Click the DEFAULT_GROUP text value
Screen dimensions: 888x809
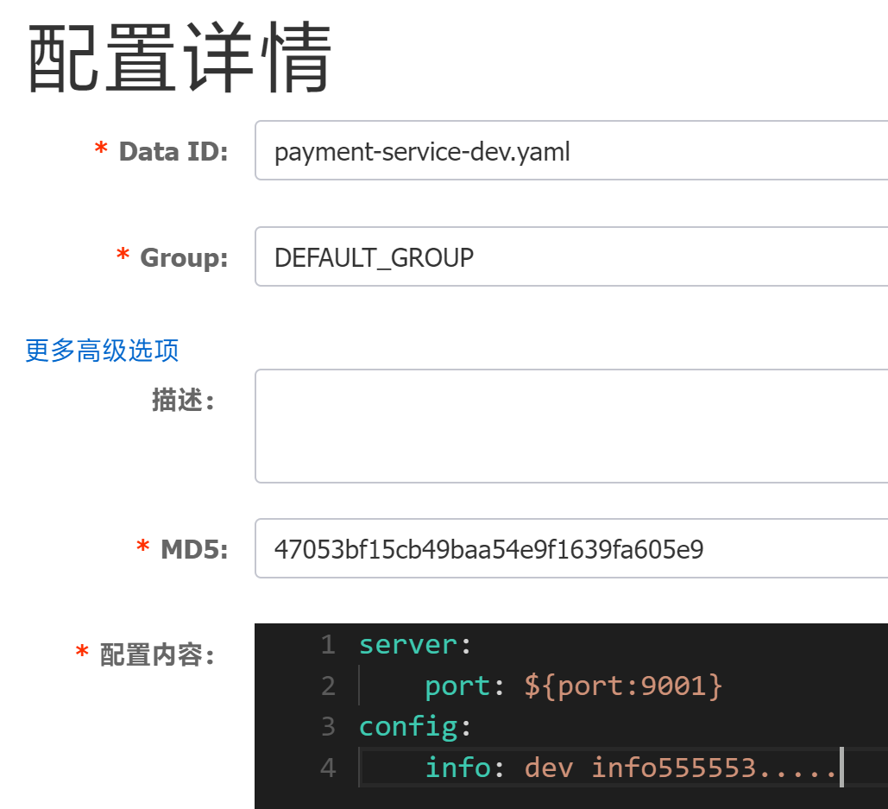coord(374,256)
